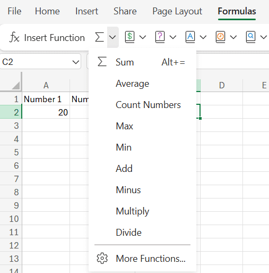The image size is (269, 273).
Task: Select column D header
Action: tap(222, 85)
